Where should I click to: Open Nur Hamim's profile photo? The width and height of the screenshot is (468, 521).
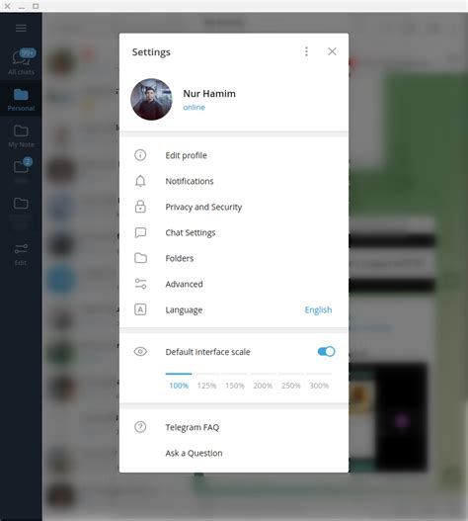click(x=151, y=99)
